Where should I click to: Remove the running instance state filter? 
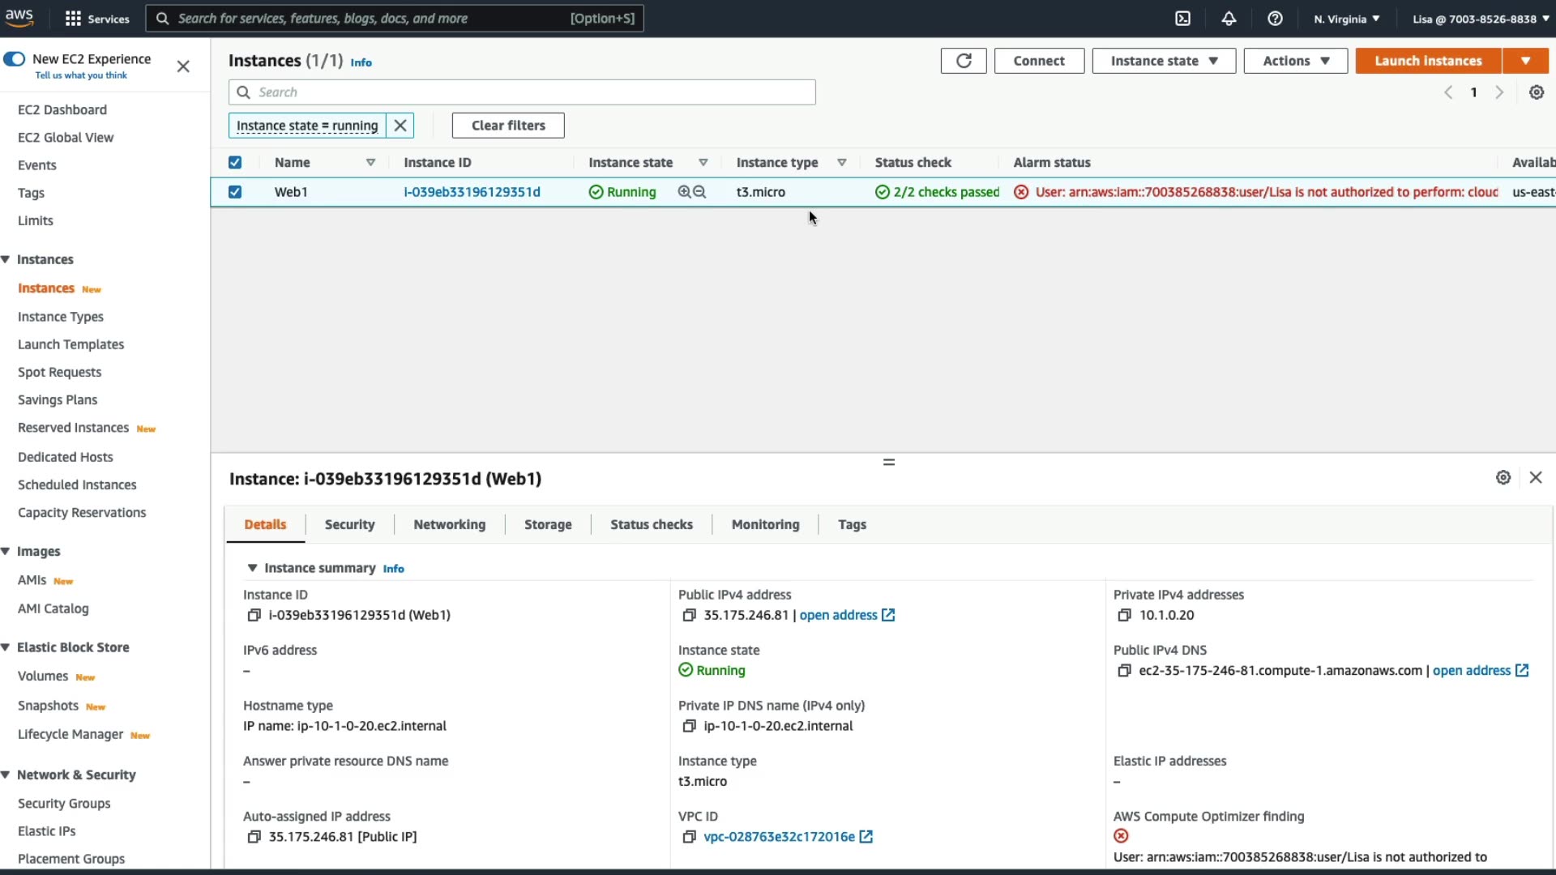400,126
